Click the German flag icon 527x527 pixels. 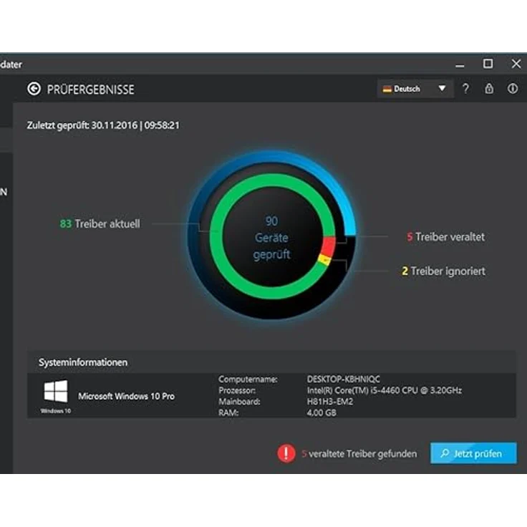387,89
